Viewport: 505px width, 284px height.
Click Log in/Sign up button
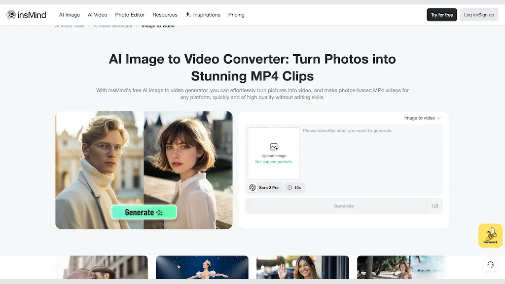479,15
